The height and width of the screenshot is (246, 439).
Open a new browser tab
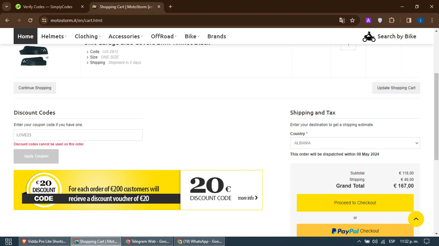pos(170,7)
